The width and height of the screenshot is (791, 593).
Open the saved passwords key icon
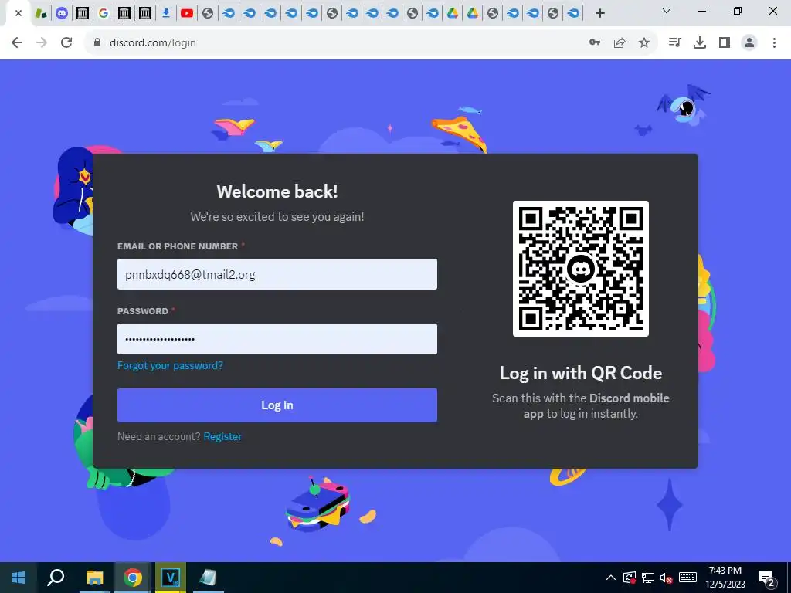pos(595,42)
